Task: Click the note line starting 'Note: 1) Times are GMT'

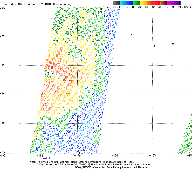Action: tap(82, 162)
